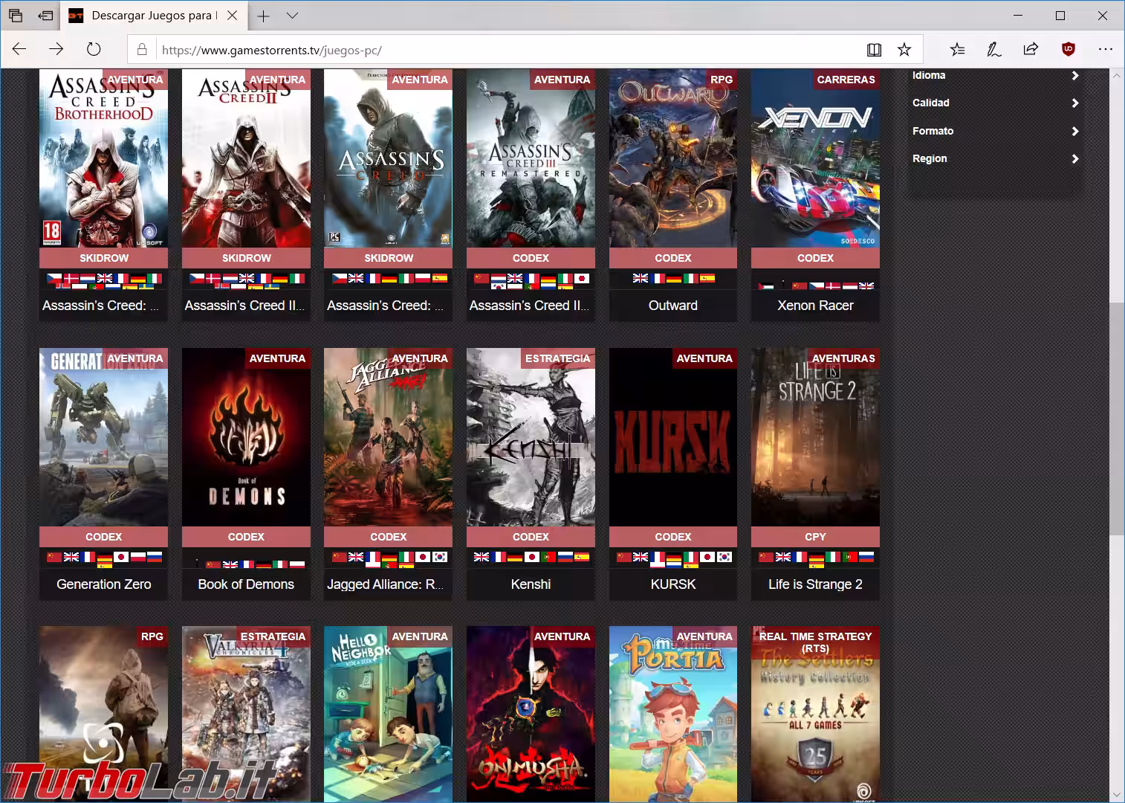Open the Outward game cover
The height and width of the screenshot is (803, 1125).
[x=673, y=158]
